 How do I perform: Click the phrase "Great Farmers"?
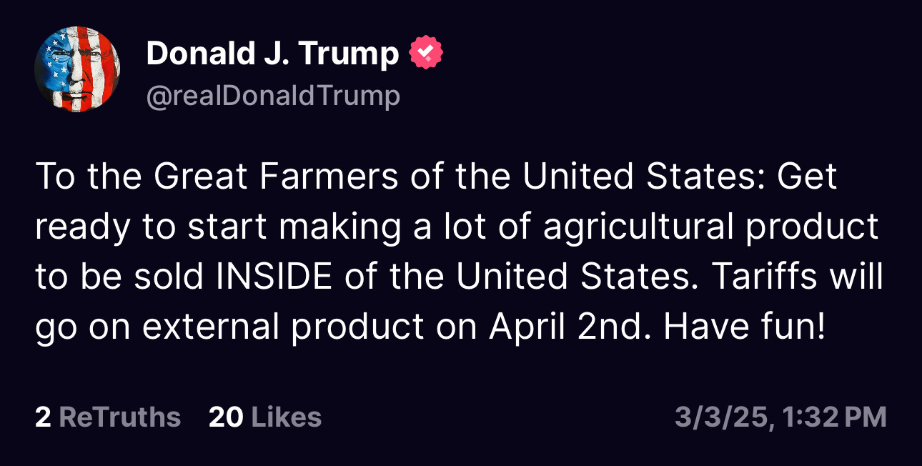[275, 177]
